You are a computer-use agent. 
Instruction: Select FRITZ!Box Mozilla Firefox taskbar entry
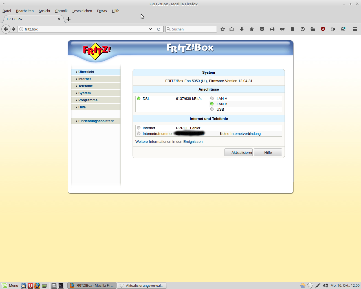click(x=92, y=286)
